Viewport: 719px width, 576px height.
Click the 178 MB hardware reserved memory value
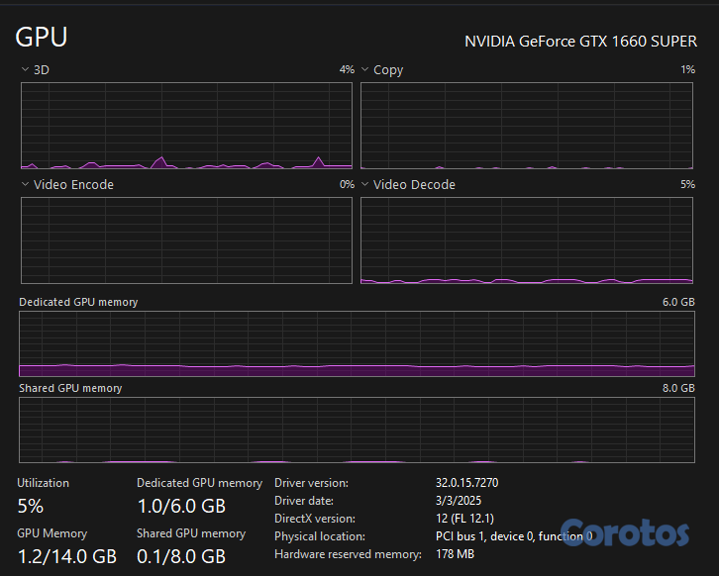456,554
